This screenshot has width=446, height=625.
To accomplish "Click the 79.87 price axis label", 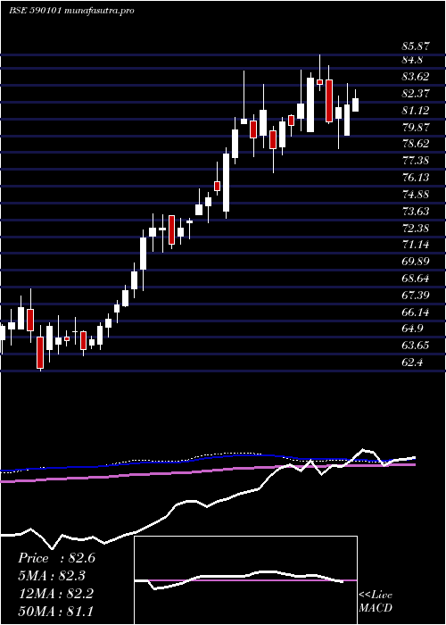I will (416, 127).
